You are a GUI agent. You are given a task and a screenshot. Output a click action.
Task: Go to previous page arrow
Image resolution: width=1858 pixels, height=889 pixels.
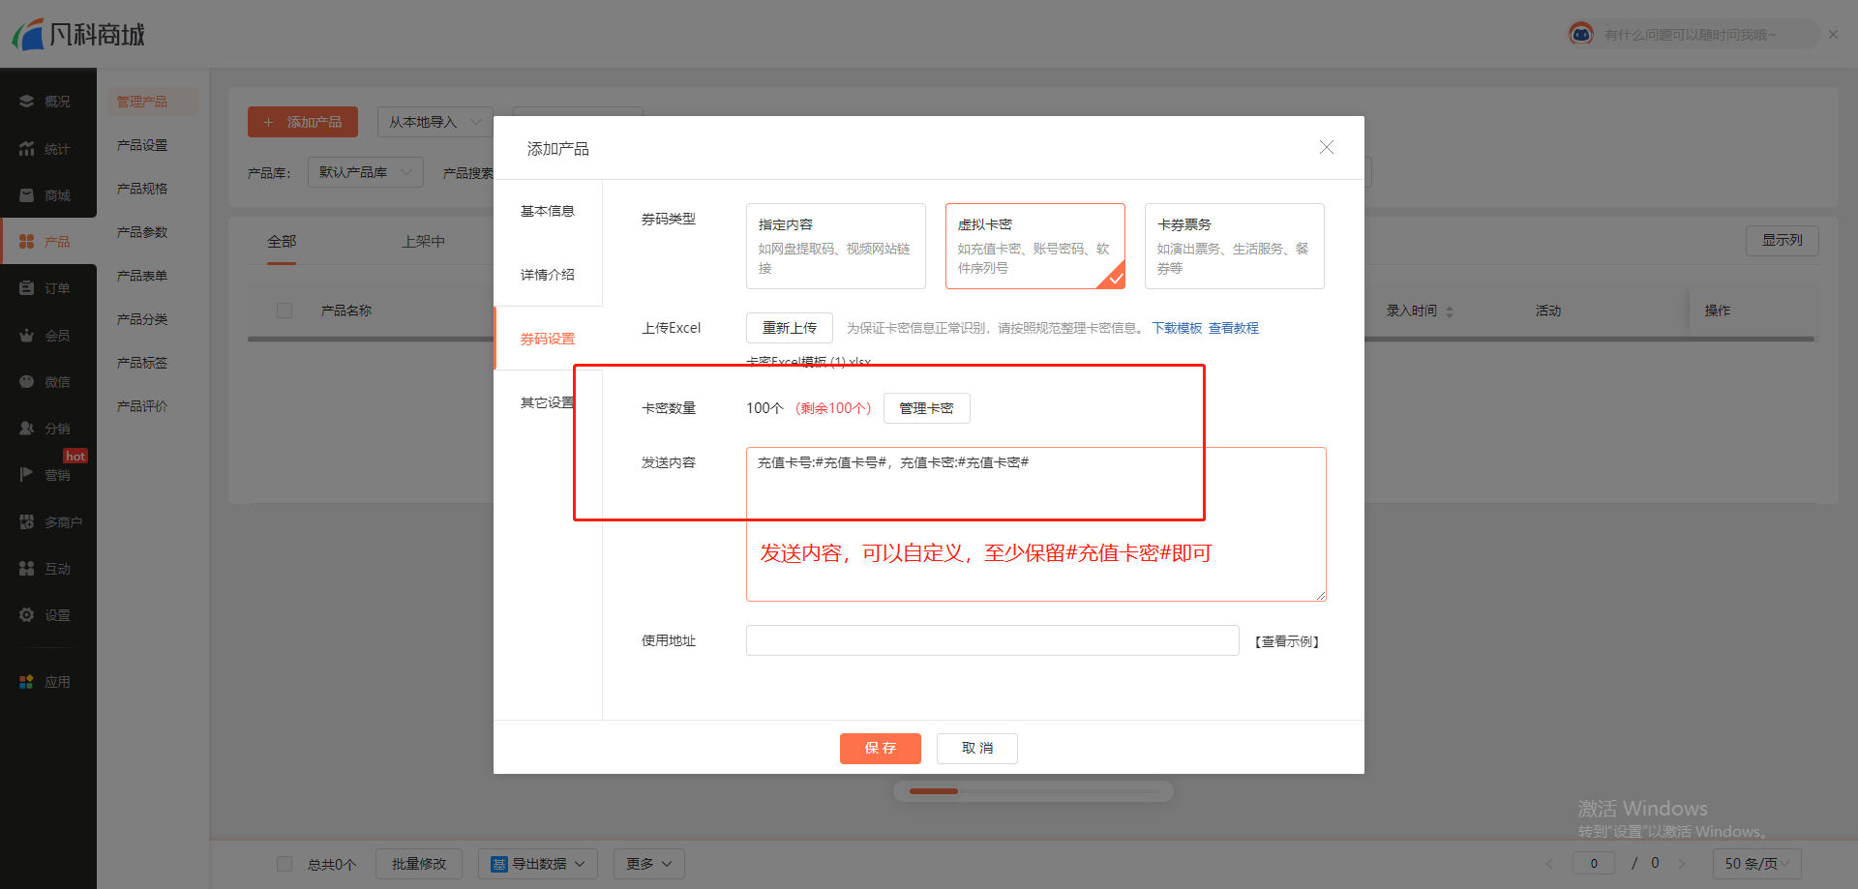[x=1549, y=864]
